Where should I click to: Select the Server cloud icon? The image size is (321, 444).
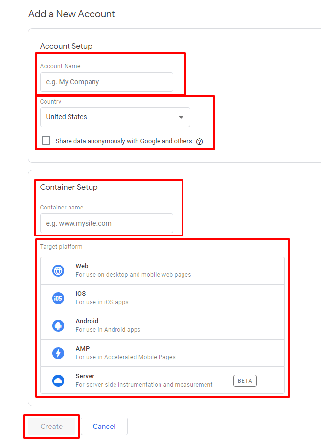(x=58, y=381)
